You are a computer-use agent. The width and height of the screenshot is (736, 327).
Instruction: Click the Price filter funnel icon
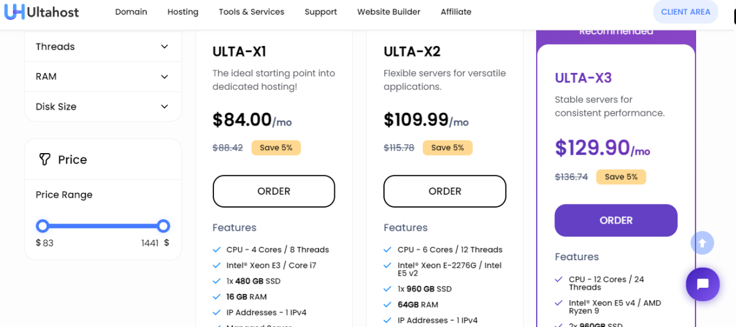tap(45, 159)
